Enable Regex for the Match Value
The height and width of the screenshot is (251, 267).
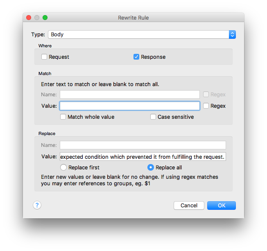[206, 106]
